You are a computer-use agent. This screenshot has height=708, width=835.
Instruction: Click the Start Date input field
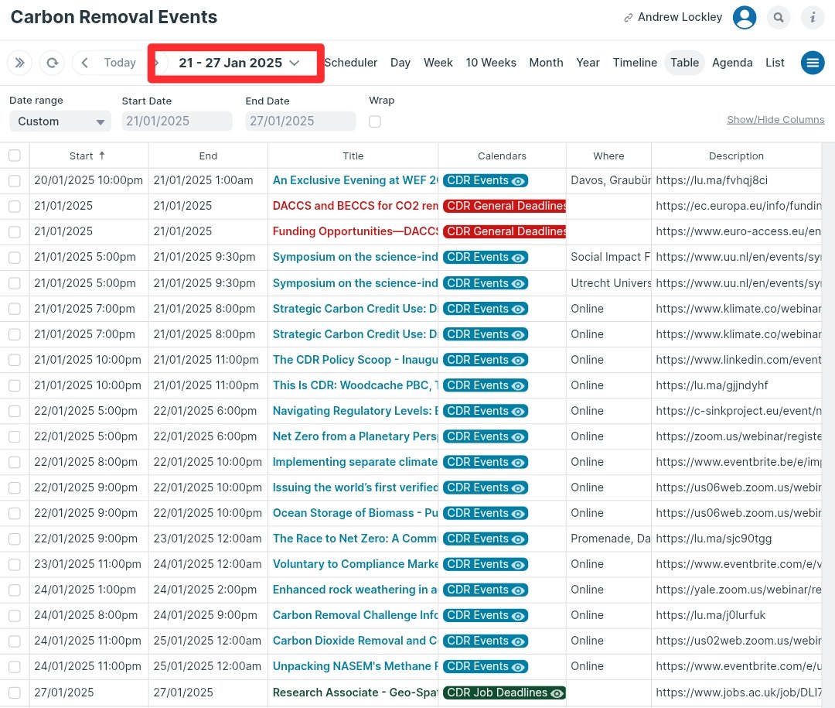coord(177,121)
